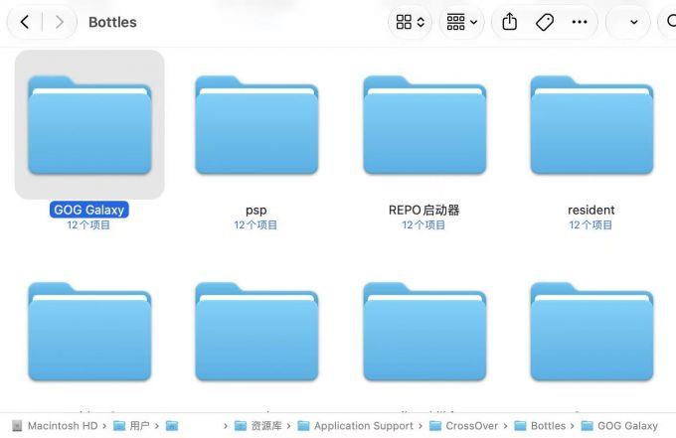Go forward with the right chevron button
Screen dimensions: 676x438
point(59,22)
